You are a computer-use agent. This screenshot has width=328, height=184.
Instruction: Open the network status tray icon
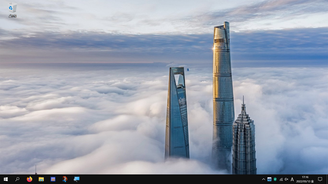(281, 179)
